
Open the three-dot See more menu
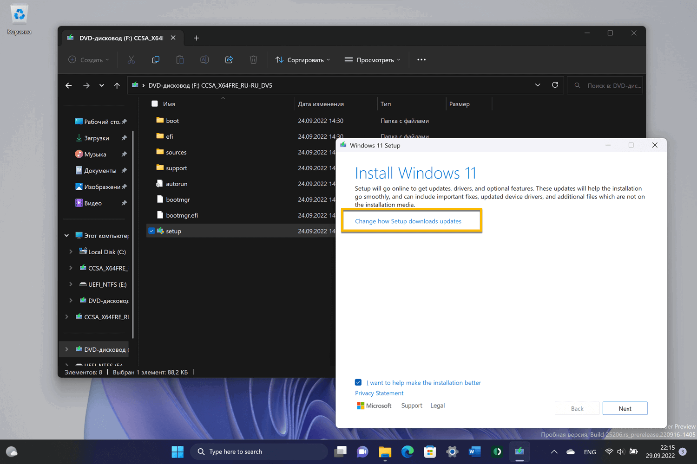[x=421, y=60]
